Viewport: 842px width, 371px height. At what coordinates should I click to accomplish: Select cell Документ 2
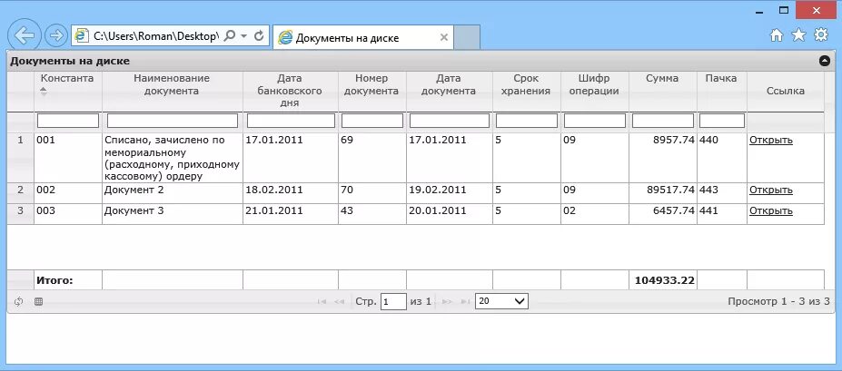[x=173, y=193]
